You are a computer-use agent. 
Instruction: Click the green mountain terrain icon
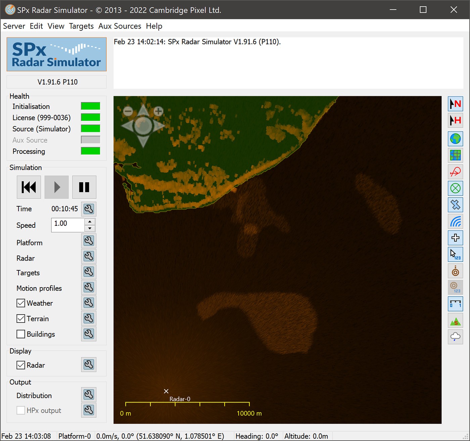(455, 321)
